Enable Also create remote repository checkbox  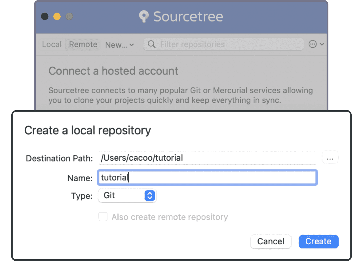[103, 217]
